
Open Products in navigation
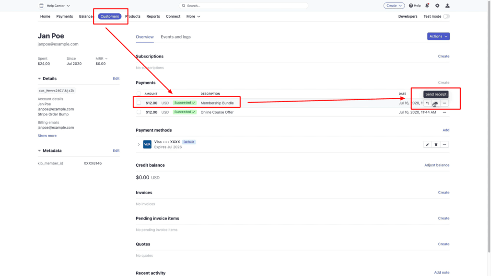click(x=133, y=16)
